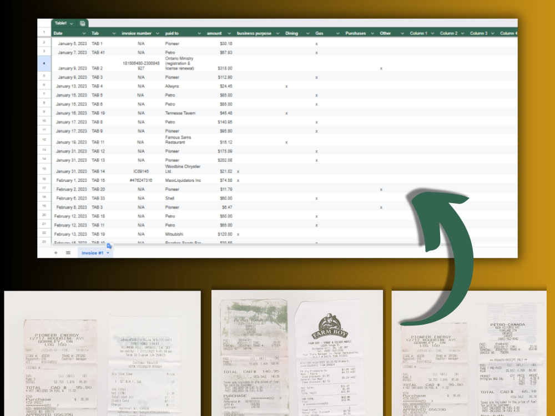The height and width of the screenshot is (416, 555).
Task: Open the Date column filter dropdown
Action: click(x=84, y=33)
